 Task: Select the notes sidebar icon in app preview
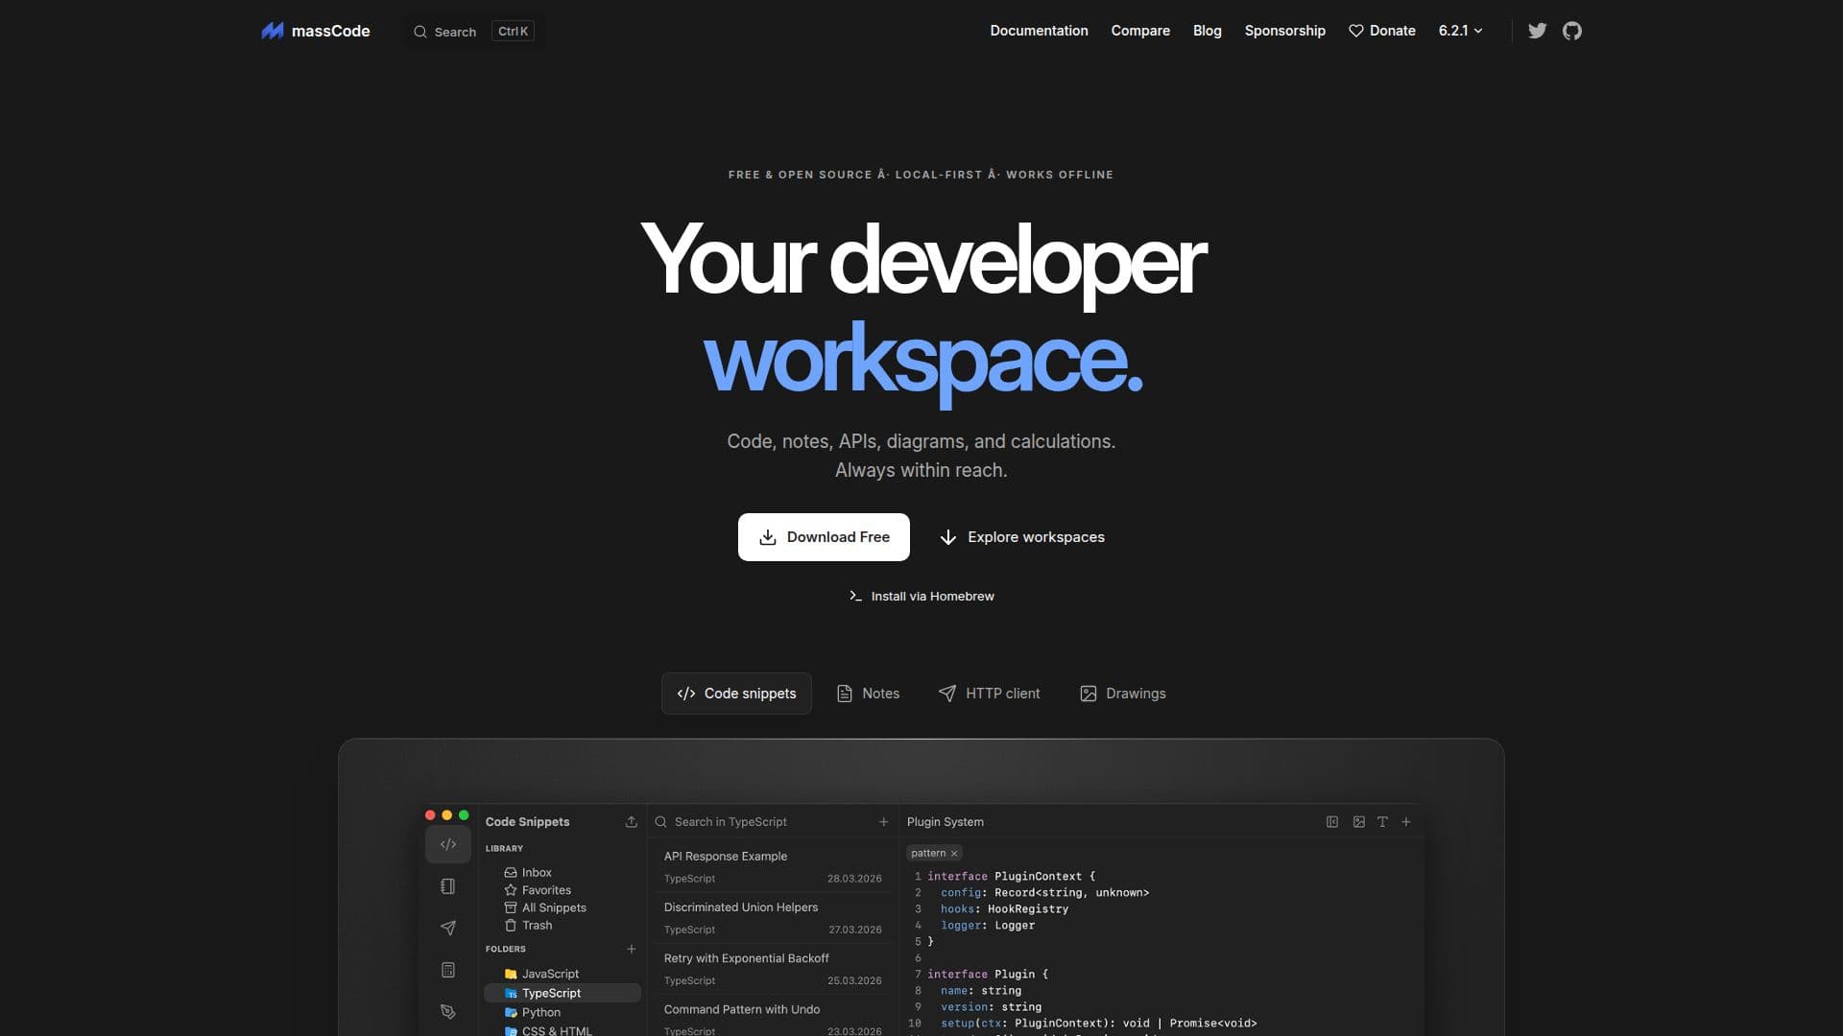coord(448,886)
